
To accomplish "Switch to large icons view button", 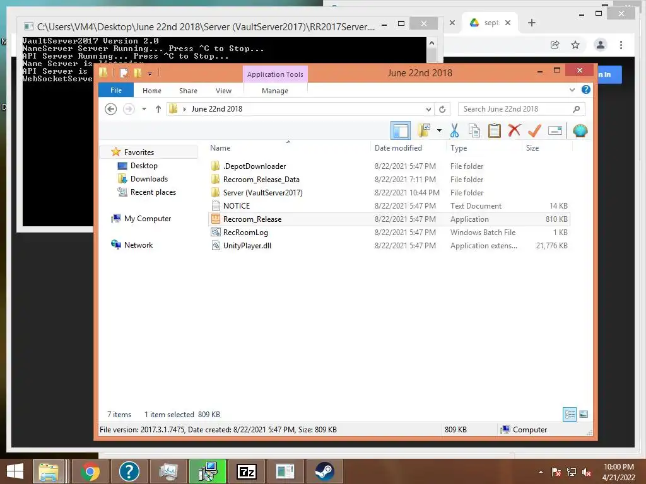I will tap(584, 414).
